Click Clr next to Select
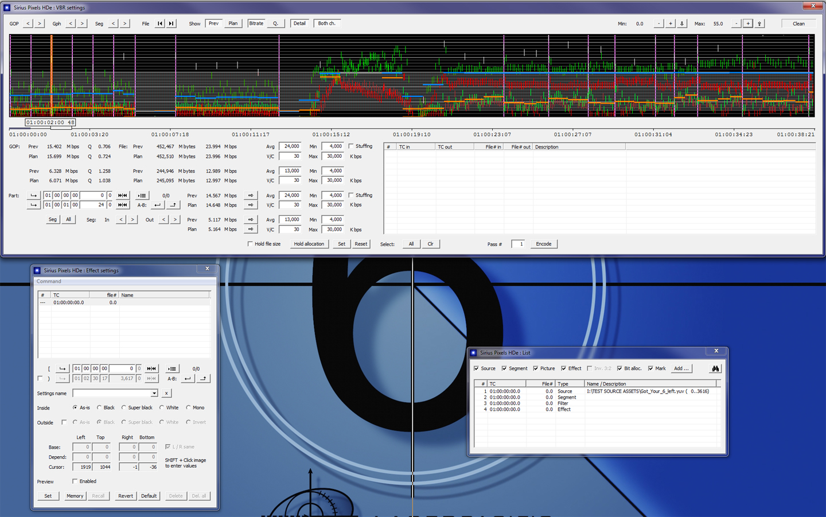 [x=431, y=244]
